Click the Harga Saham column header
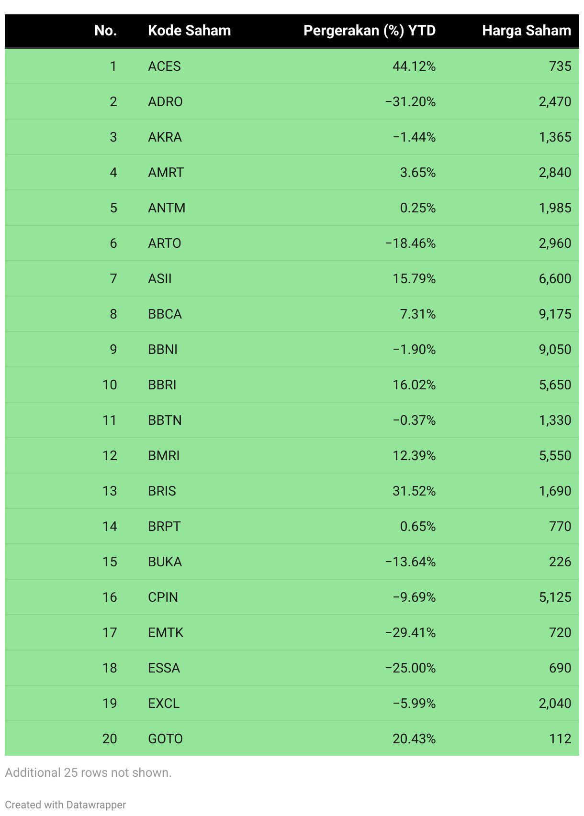The image size is (584, 816). click(x=527, y=31)
